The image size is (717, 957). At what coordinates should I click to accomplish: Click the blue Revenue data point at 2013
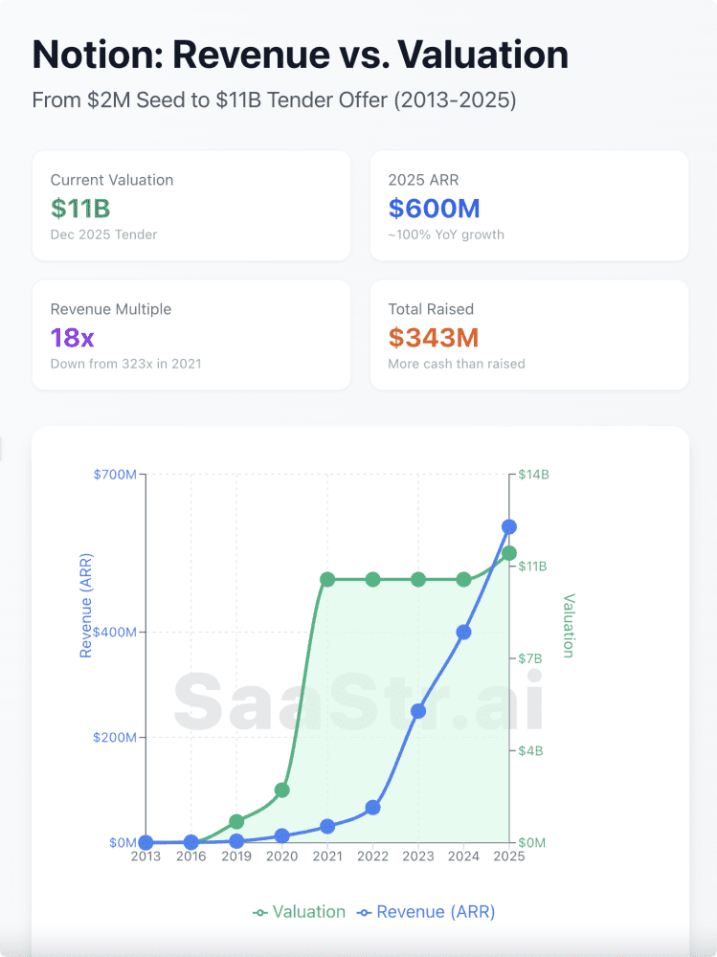coord(146,843)
